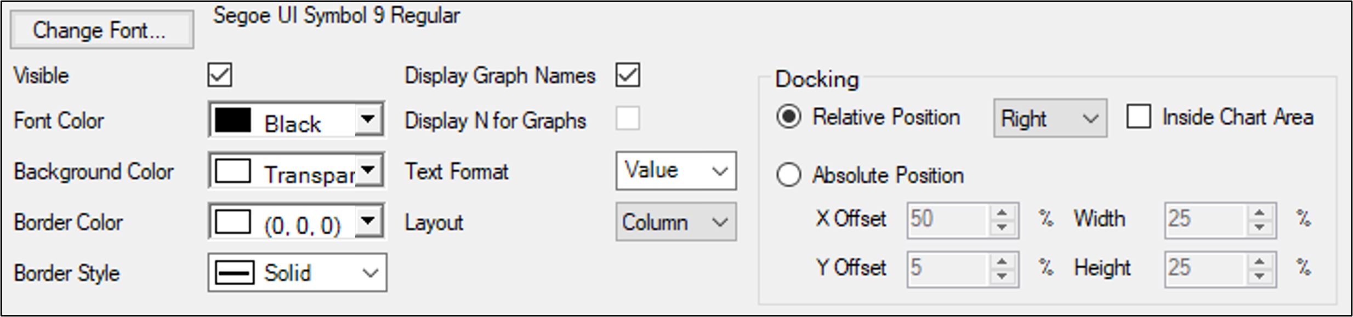Enable Inside Chart Area checkbox
This screenshot has width=1353, height=317.
1138,117
